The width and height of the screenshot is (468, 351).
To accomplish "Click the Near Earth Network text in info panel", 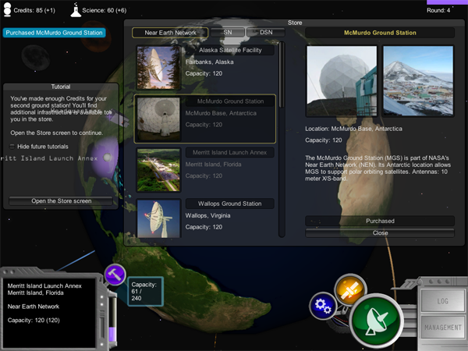I will (34, 307).
